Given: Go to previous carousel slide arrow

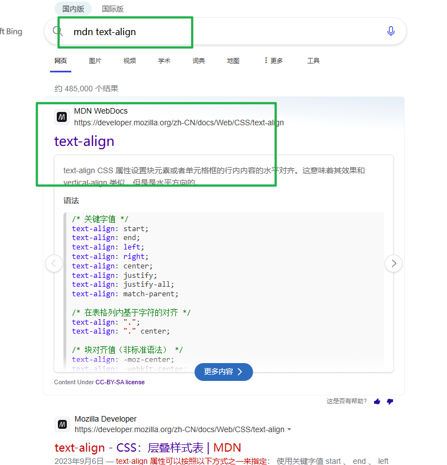Looking at the screenshot, I should (x=54, y=263).
